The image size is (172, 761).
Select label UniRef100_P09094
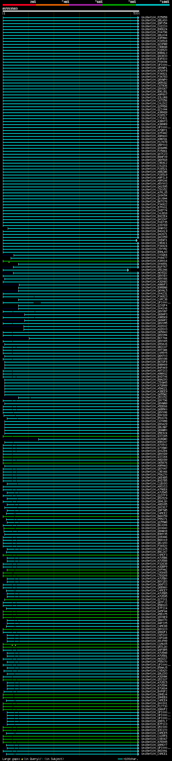click(x=154, y=62)
